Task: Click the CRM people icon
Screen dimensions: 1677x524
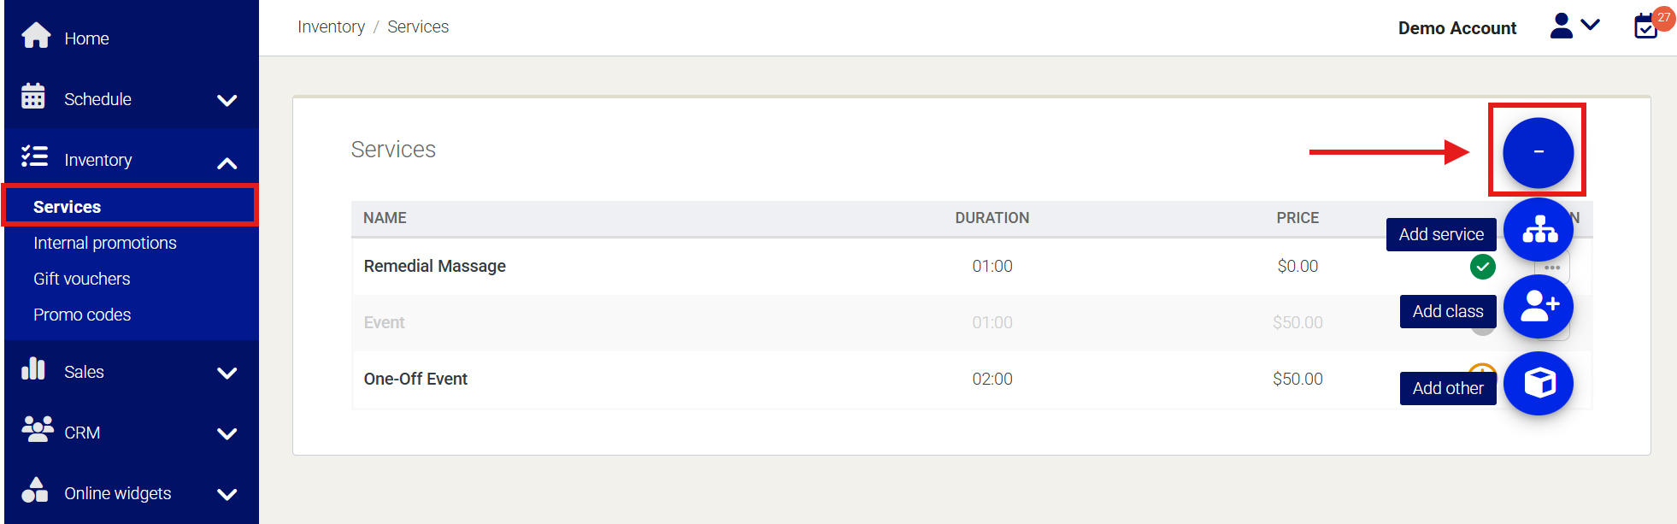Action: click(37, 429)
